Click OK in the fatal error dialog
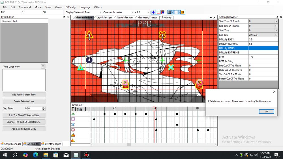This screenshot has width=283, height=159. pyautogui.click(x=266, y=111)
